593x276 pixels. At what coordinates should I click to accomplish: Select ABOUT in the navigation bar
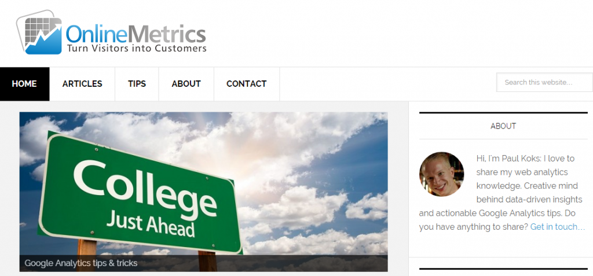186,84
